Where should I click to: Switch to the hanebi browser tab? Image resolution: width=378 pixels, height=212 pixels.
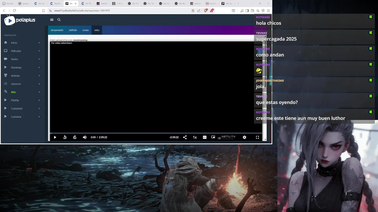point(102,4)
